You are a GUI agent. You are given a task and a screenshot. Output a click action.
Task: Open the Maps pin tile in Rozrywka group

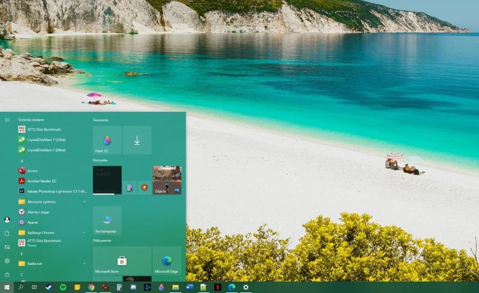click(x=144, y=187)
